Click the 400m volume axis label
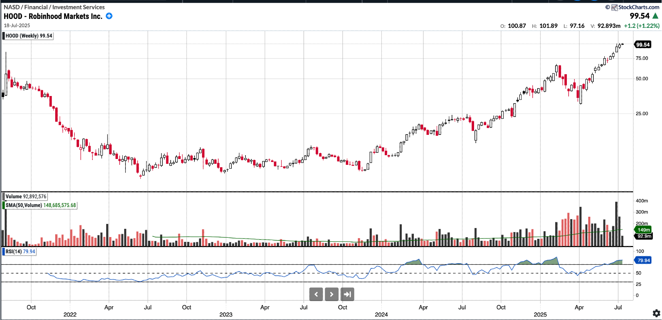This screenshot has height=320, width=662. tap(642, 201)
